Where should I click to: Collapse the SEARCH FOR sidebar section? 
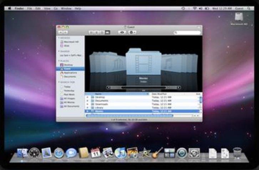[59, 82]
